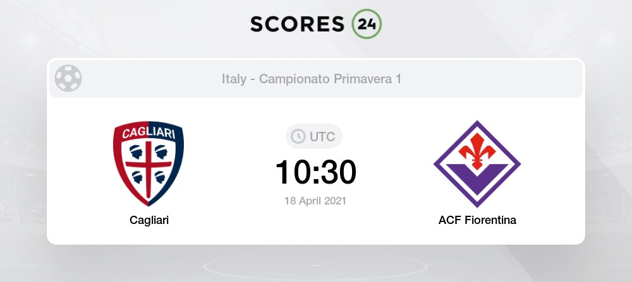Viewport: 632px width, 282px height.
Task: Click the digits 10 in kickoff time
Action: click(x=292, y=172)
